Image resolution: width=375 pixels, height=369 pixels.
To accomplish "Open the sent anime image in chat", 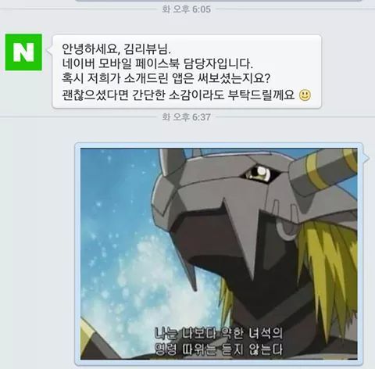I will pyautogui.click(x=219, y=254).
